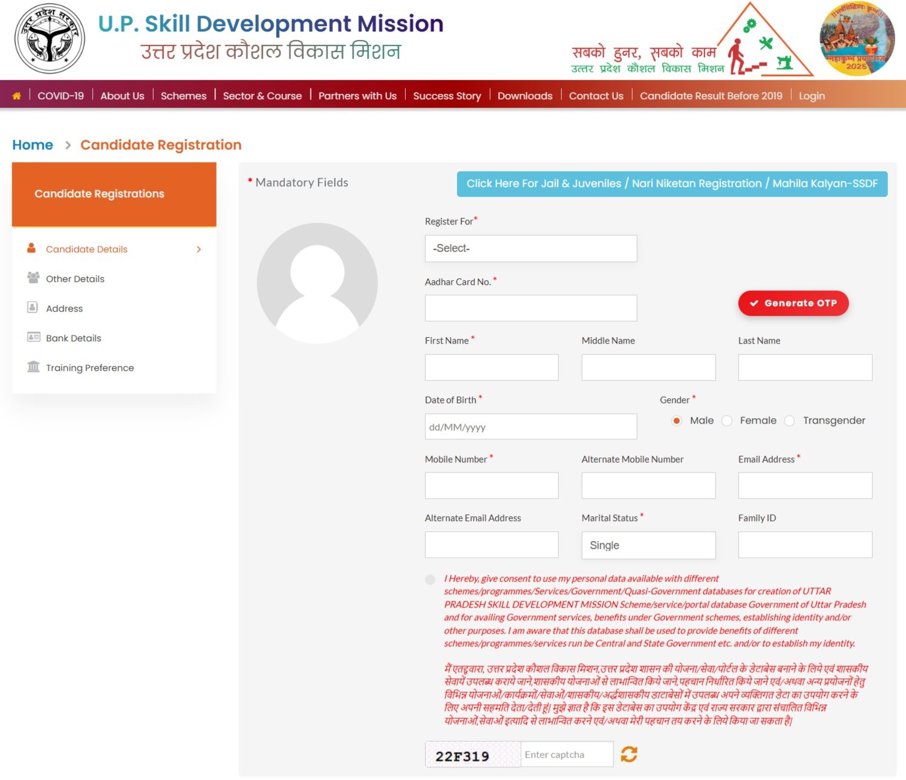The height and width of the screenshot is (780, 906).
Task: Open the Downloads menu
Action: click(525, 96)
